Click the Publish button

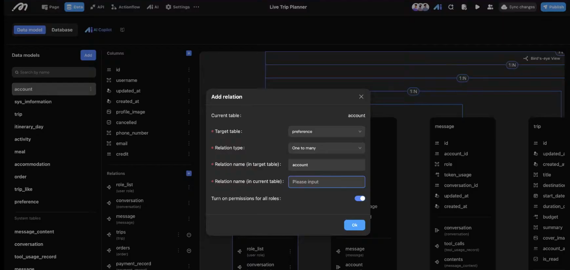coord(553,7)
